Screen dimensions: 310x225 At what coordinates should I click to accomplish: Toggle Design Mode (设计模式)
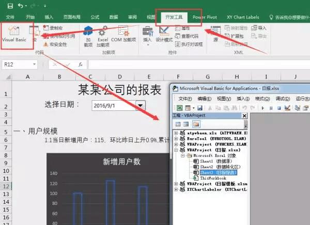(164, 34)
